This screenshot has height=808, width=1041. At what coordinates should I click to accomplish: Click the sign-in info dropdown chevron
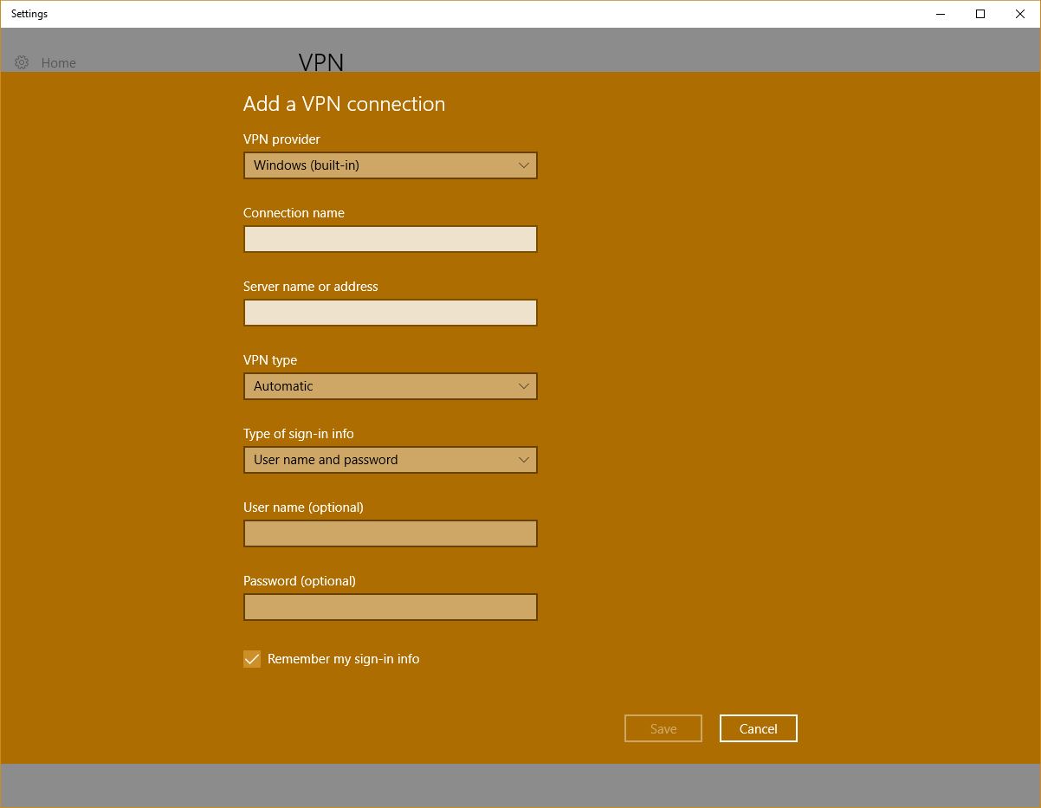(523, 460)
